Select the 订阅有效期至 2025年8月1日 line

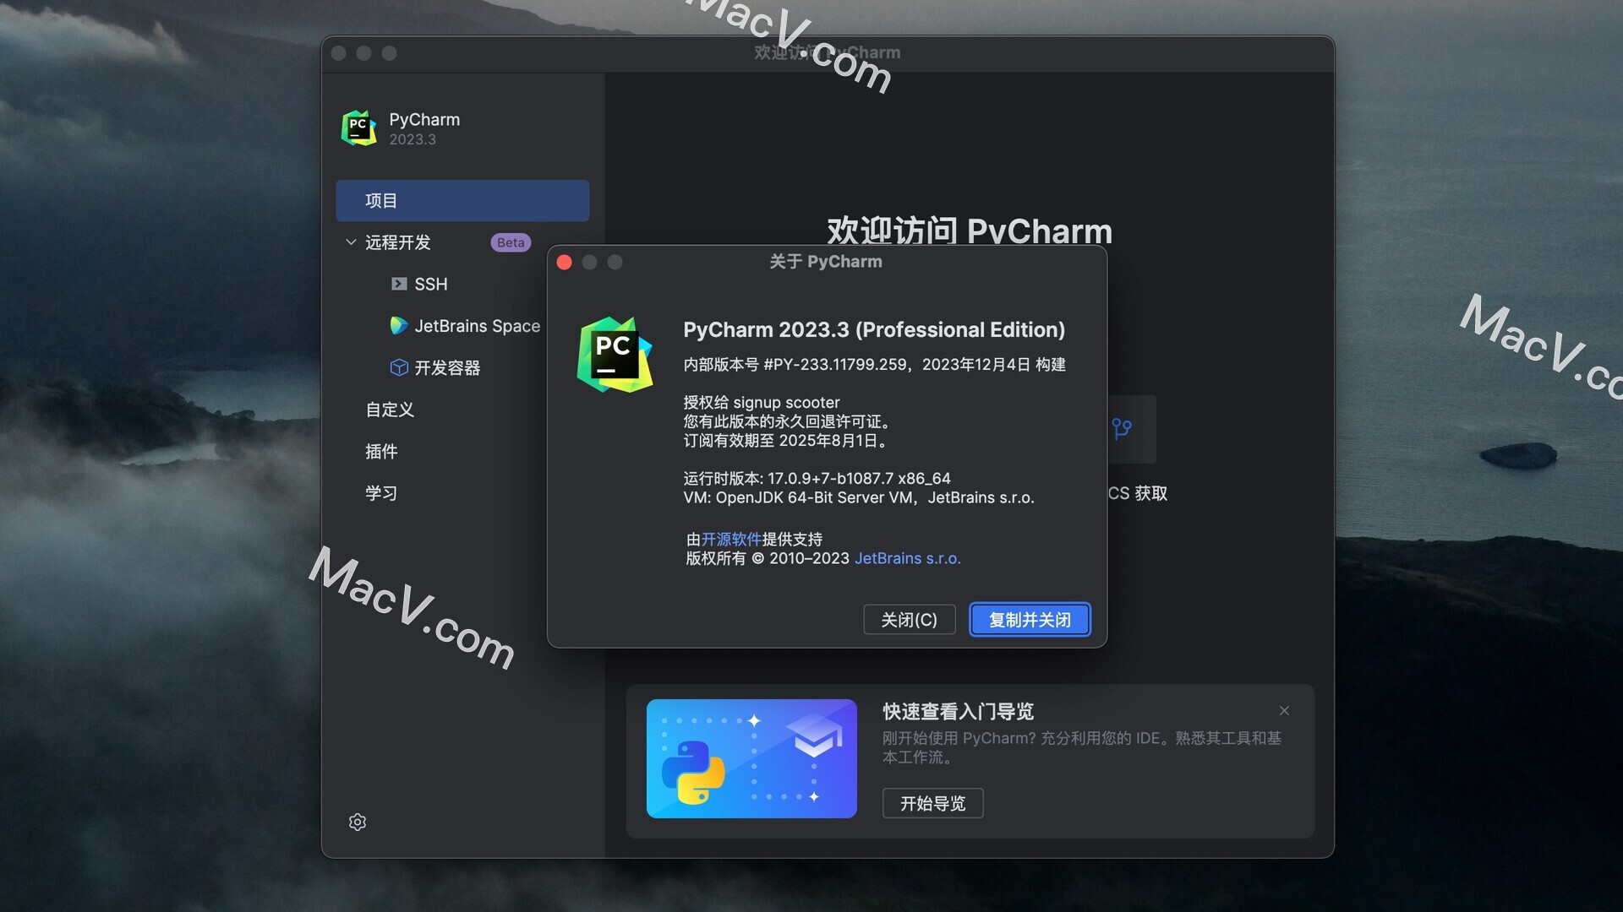786,440
